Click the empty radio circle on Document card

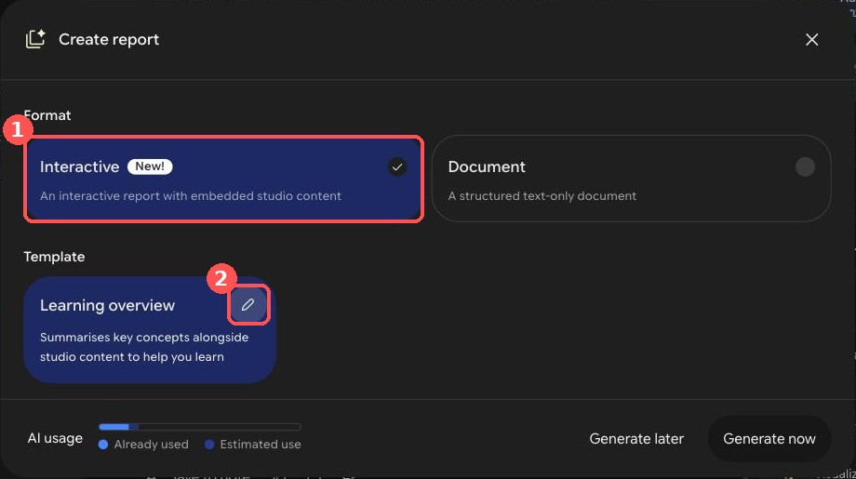click(x=805, y=166)
